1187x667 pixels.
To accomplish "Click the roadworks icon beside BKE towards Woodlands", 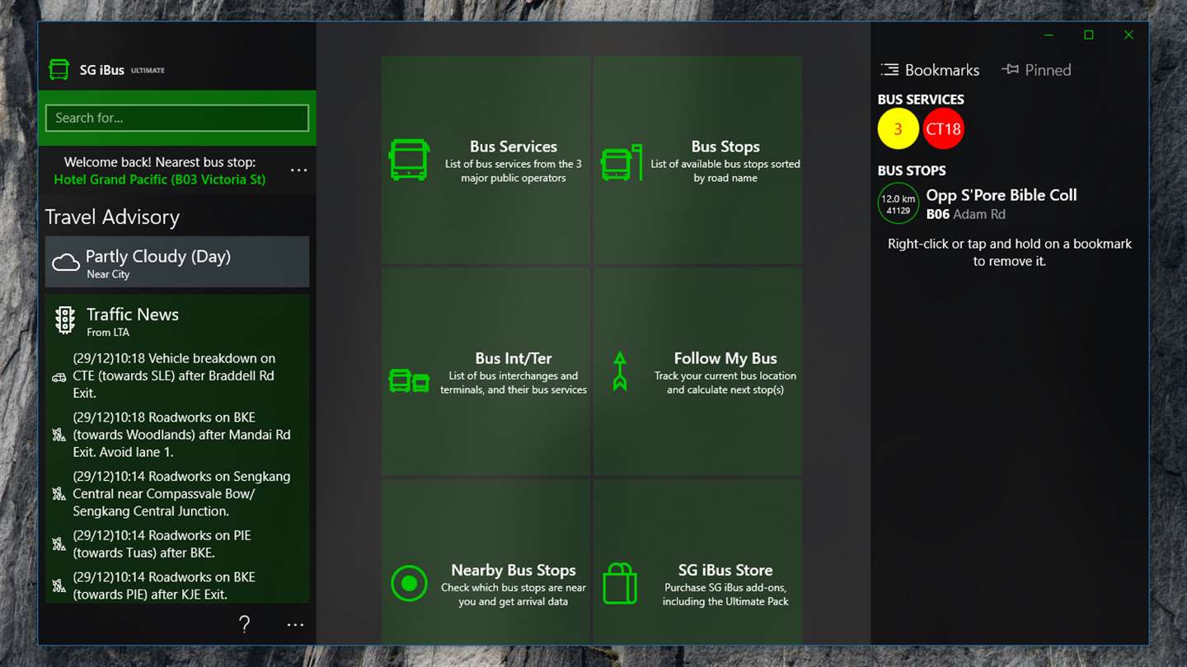I will coord(59,435).
